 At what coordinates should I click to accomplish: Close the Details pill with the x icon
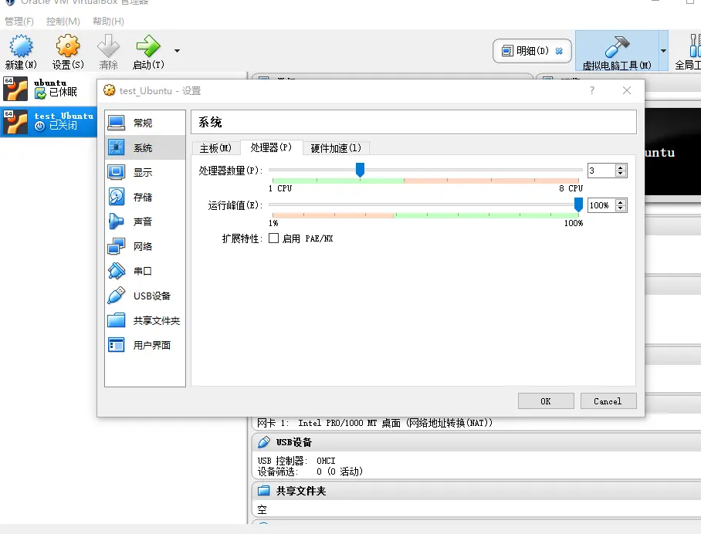point(559,51)
